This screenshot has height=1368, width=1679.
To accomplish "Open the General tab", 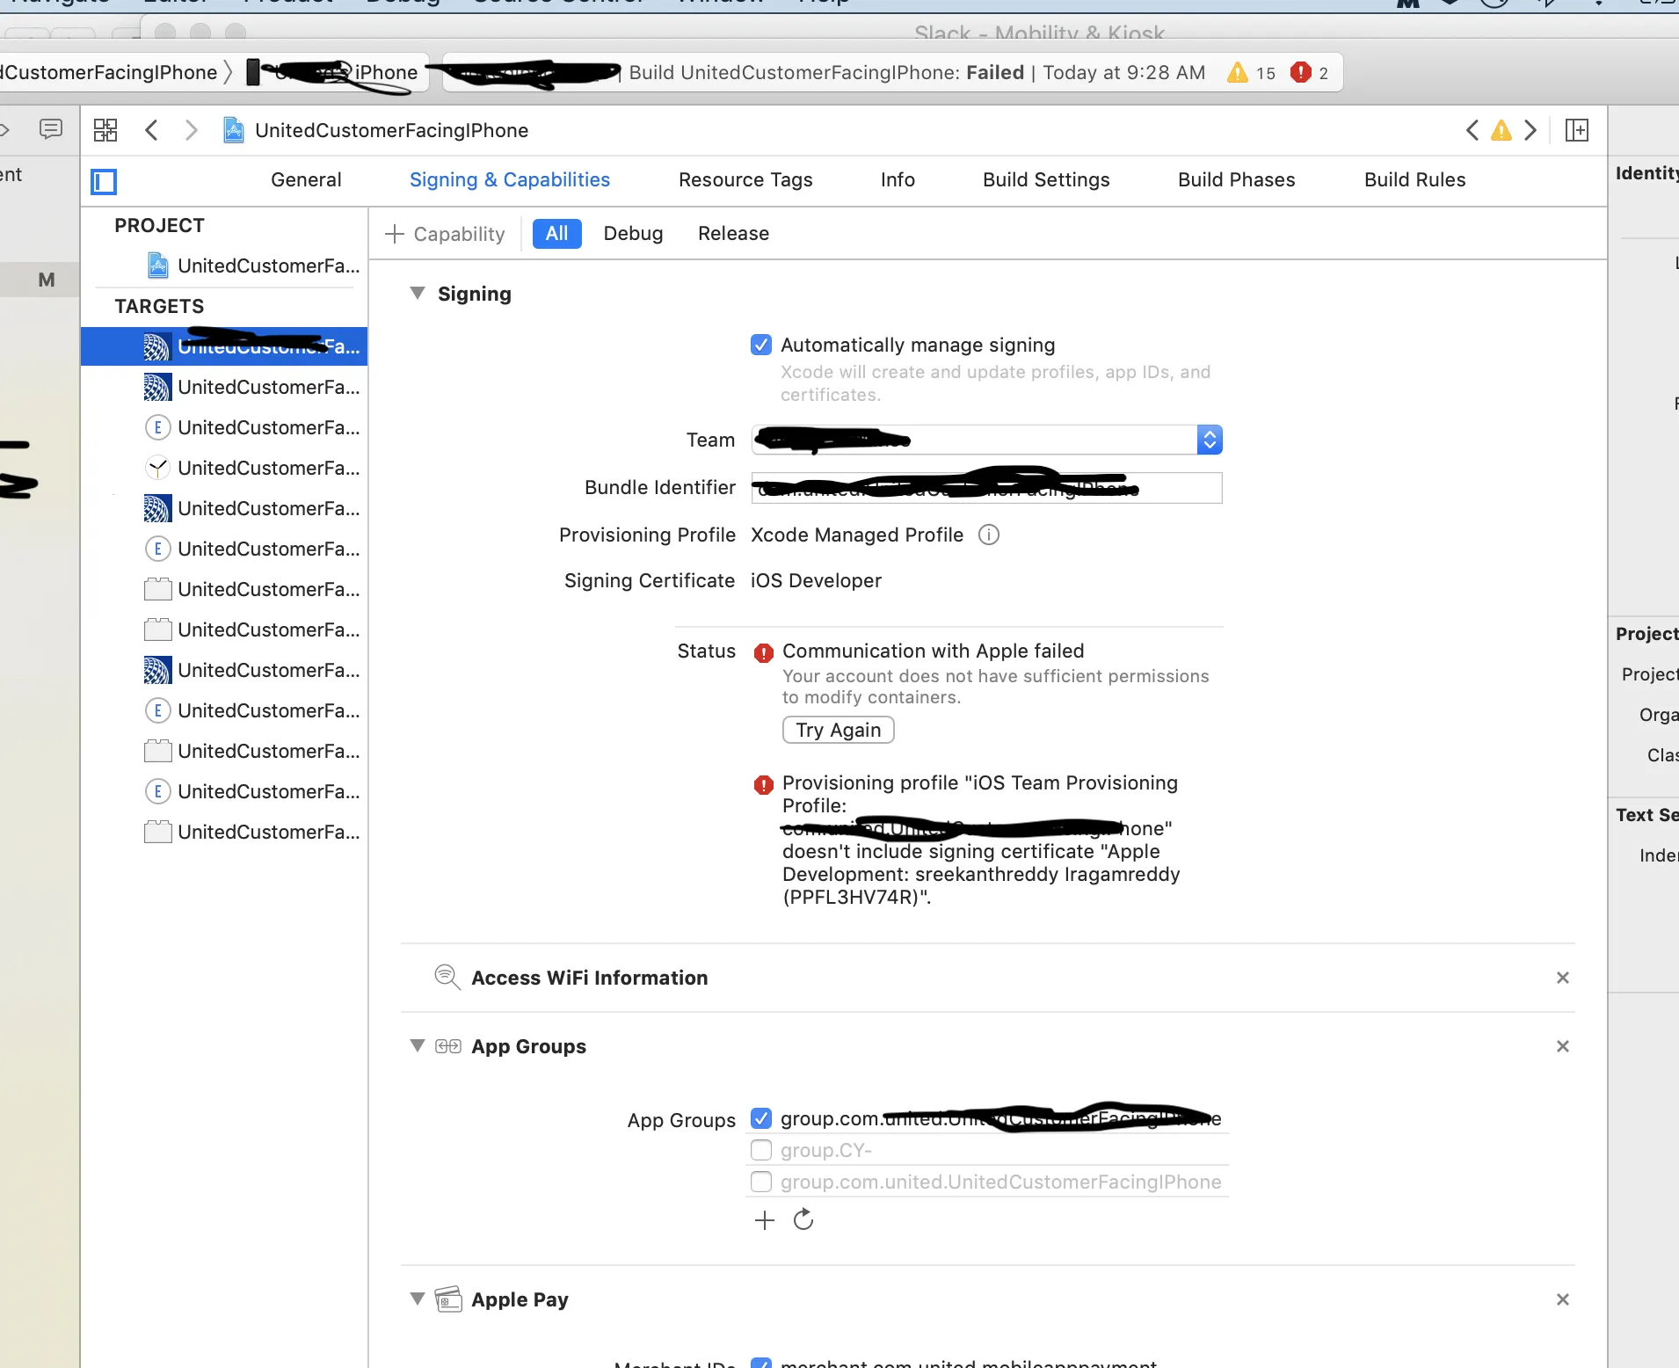I will pos(306,179).
